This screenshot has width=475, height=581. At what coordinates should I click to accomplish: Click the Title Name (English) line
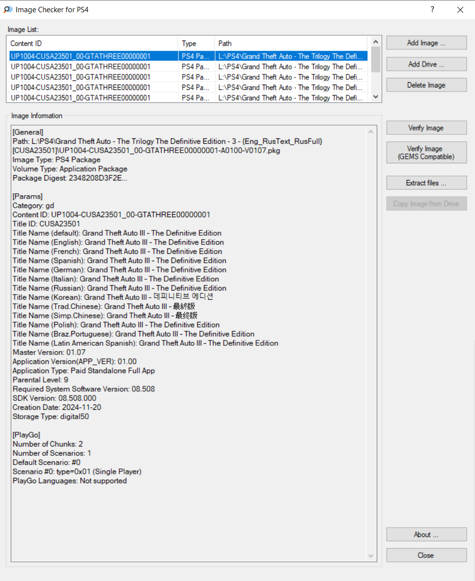pos(118,243)
